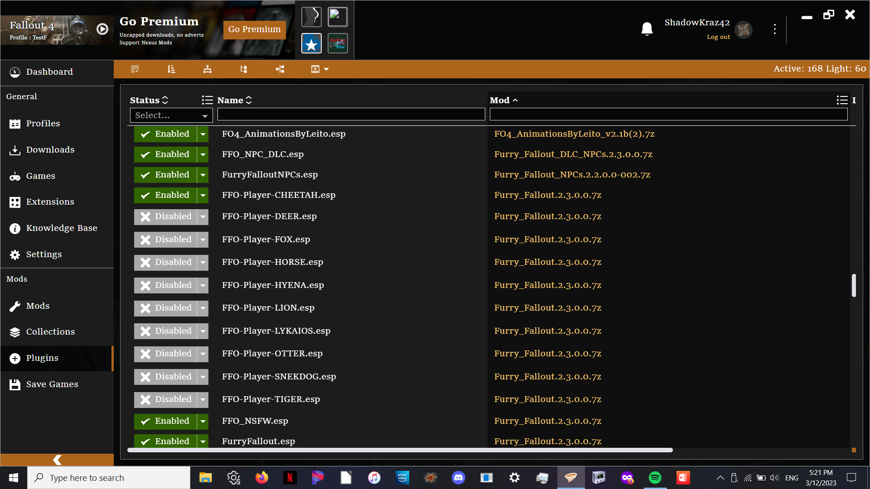Click the sort-descending icon in the orange toolbar
870x489 pixels.
pyautogui.click(x=171, y=69)
